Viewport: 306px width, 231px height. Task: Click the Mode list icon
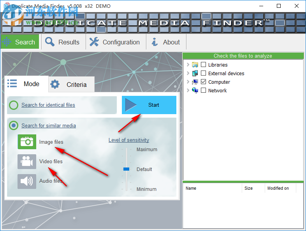tap(12, 83)
